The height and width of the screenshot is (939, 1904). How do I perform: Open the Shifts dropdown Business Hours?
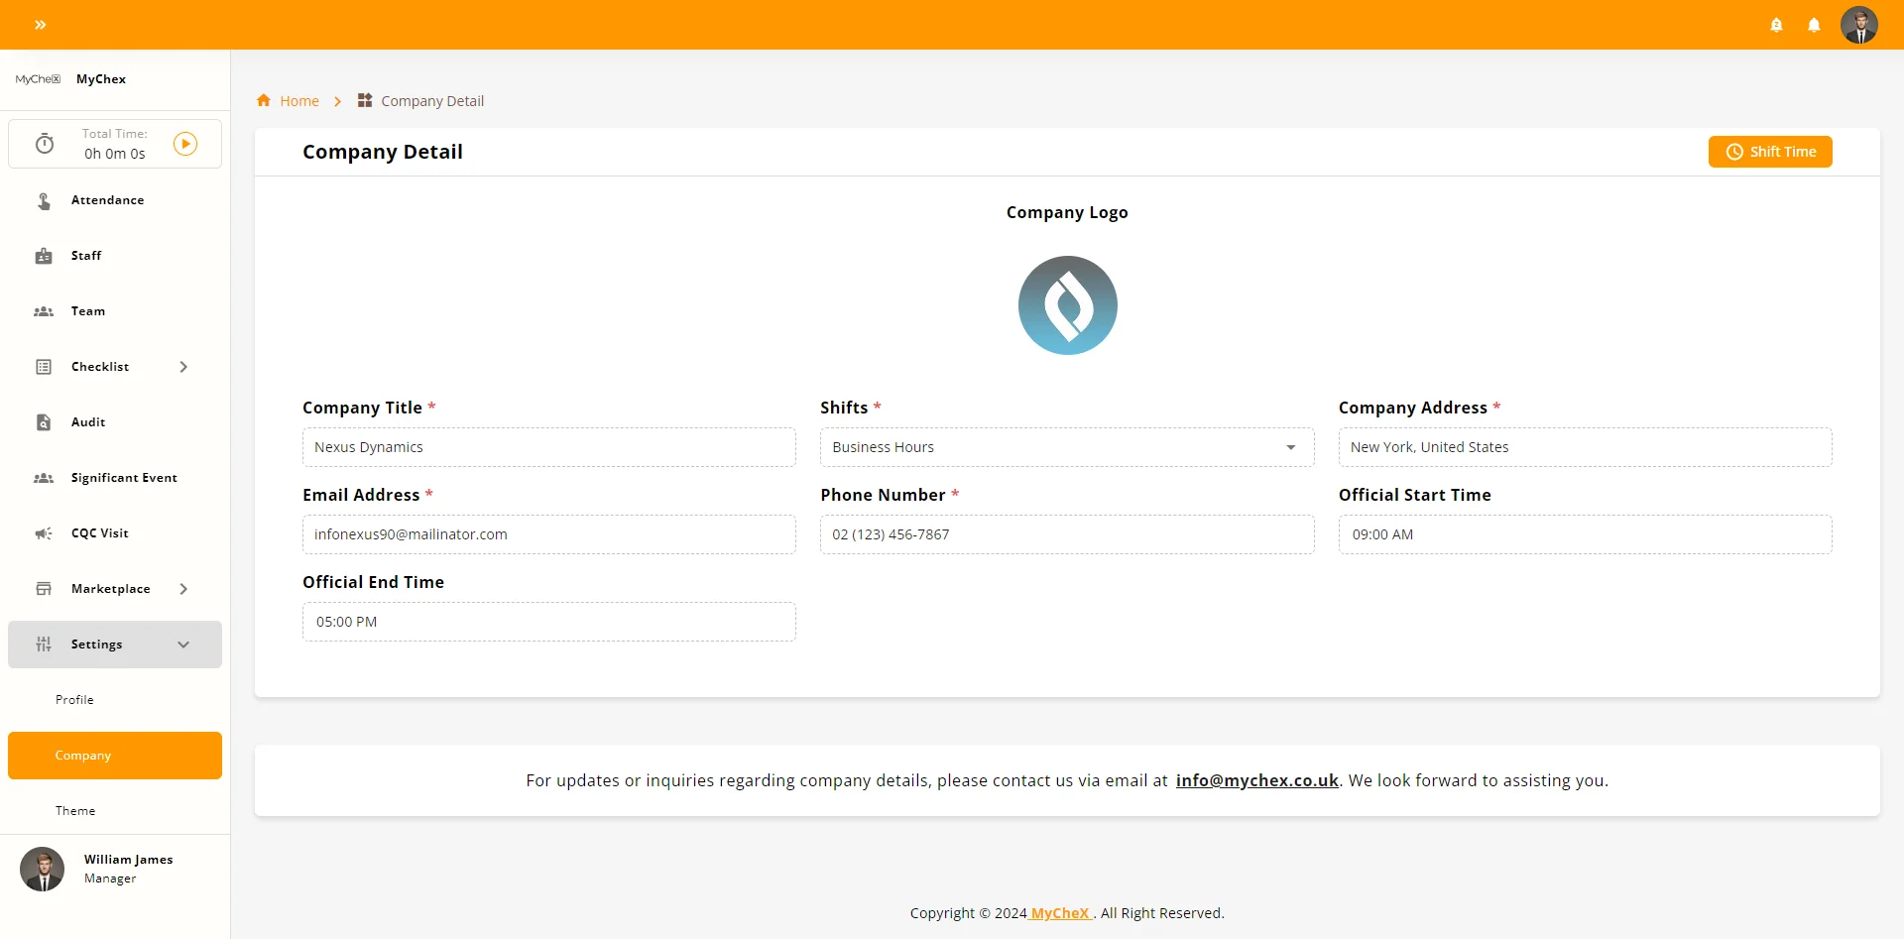1066,447
